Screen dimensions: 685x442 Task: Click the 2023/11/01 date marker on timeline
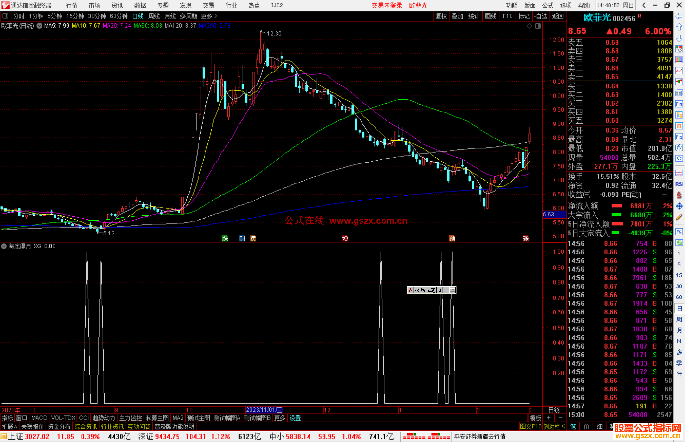[264, 410]
